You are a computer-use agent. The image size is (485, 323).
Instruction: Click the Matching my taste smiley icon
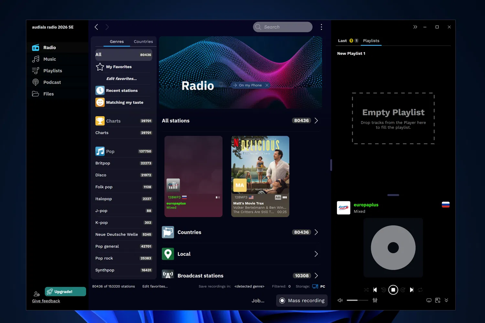[100, 102]
